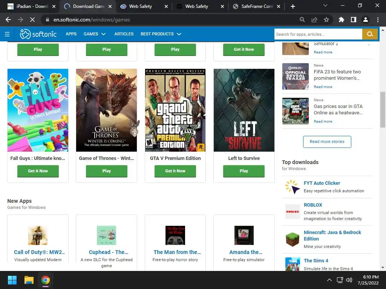This screenshot has width=386, height=289.
Task: Click Get it Now for Fall Guys
Action: (x=38, y=171)
